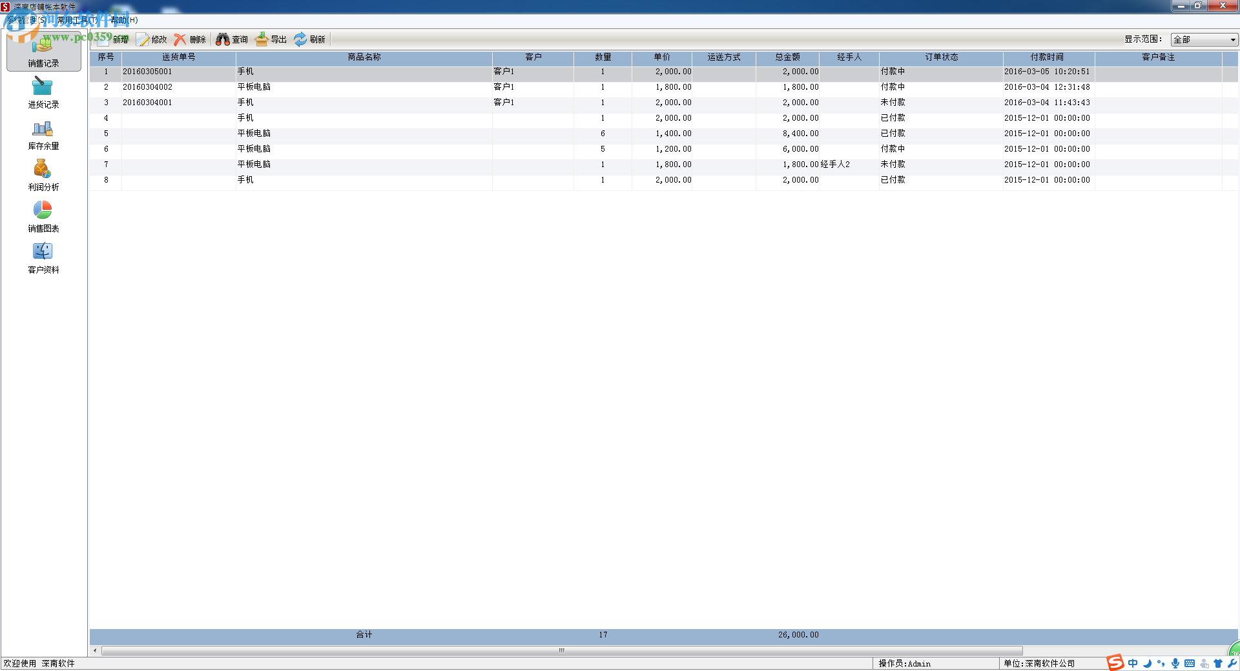
Task: Toggle the half-moon half-width icon
Action: pos(1147,663)
